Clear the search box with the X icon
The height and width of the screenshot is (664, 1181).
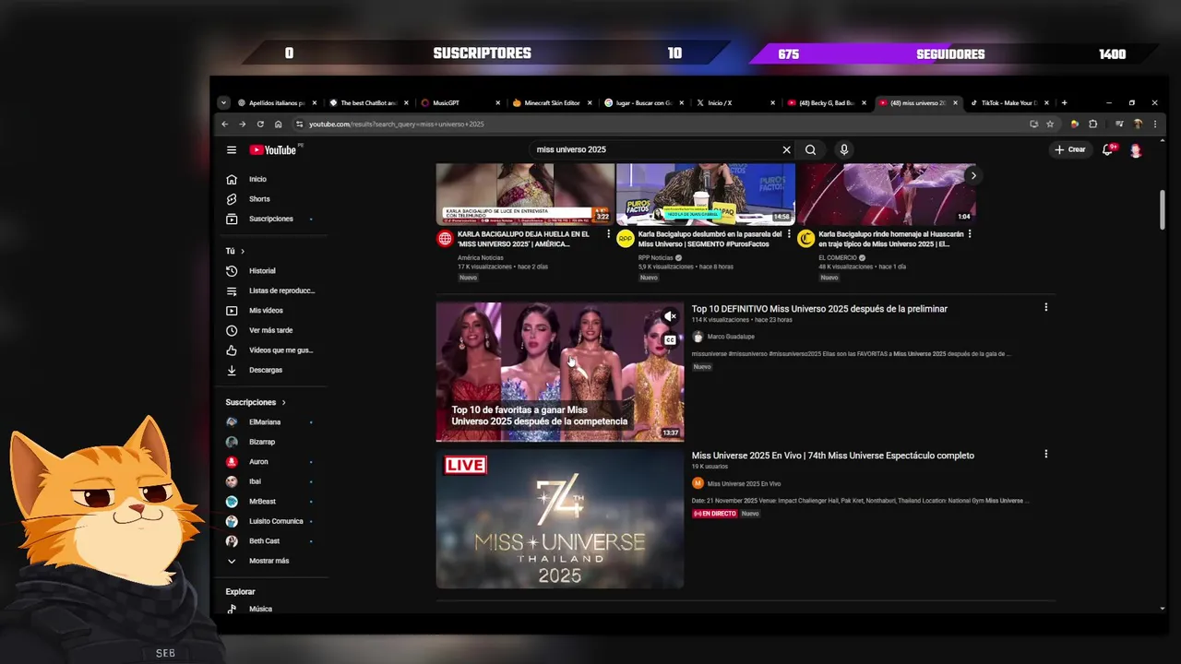coord(786,149)
